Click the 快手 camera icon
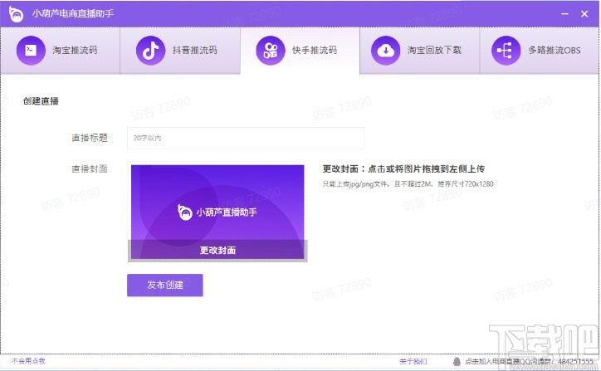The height and width of the screenshot is (371, 601). tap(271, 50)
